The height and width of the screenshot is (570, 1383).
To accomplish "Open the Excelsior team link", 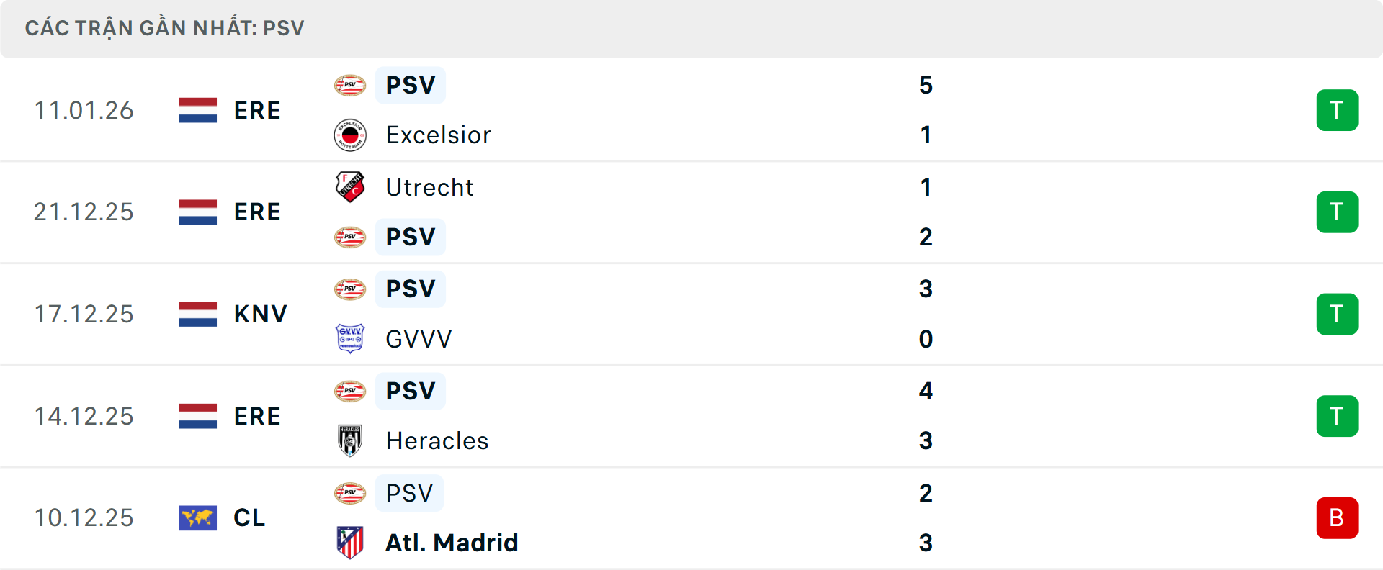I will (438, 135).
